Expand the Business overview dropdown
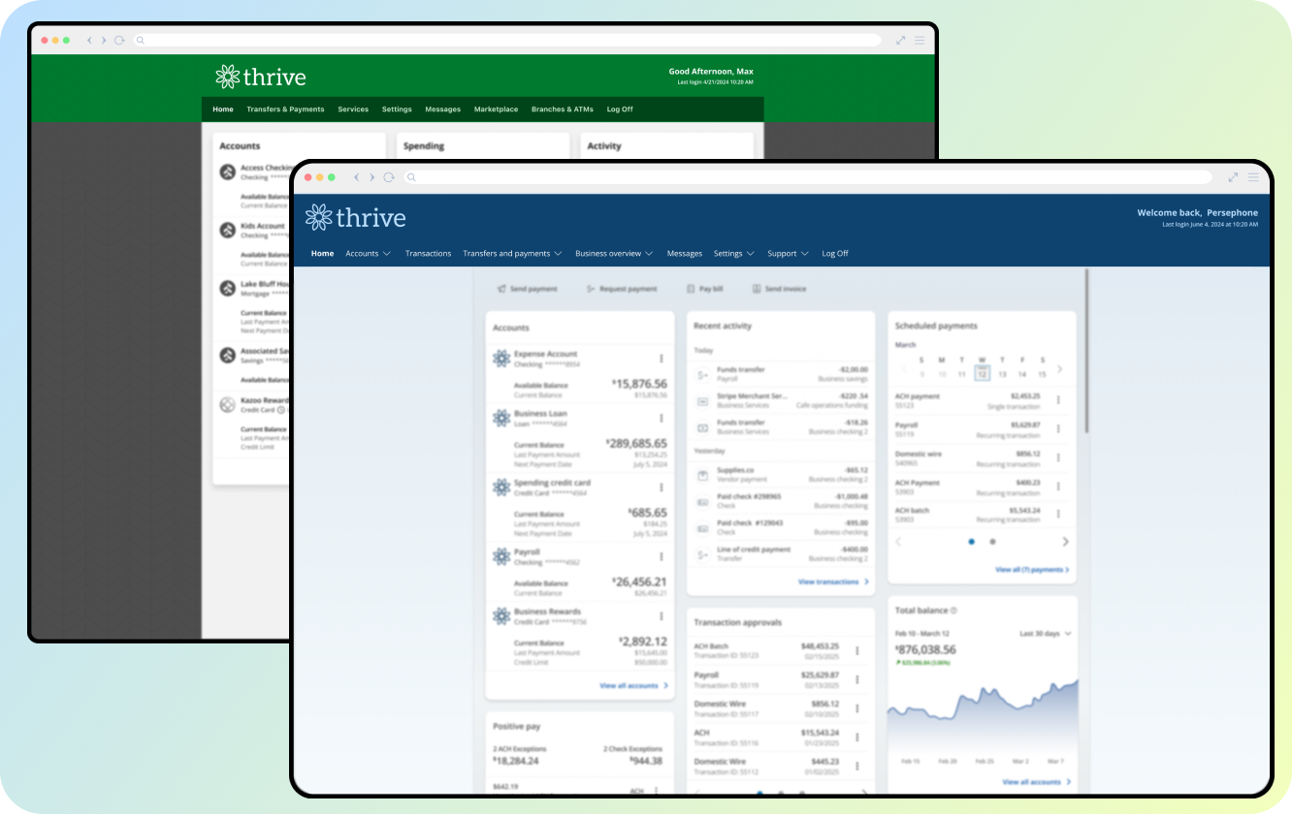1292x814 pixels. [614, 254]
